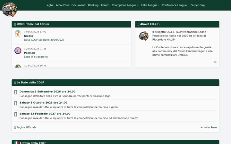Expand the Italia League dropdown
This screenshot has height=144, width=231.
[150, 5]
